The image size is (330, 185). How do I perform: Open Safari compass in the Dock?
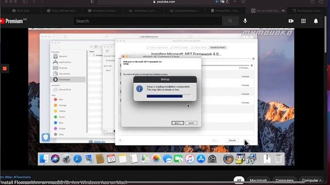[x=77, y=159]
